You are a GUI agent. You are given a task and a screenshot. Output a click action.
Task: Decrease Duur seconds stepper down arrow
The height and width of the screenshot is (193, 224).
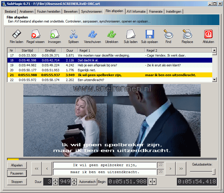[x=56, y=183]
